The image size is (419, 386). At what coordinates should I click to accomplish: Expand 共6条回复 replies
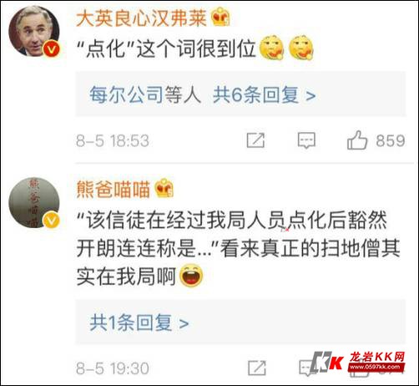point(265,94)
